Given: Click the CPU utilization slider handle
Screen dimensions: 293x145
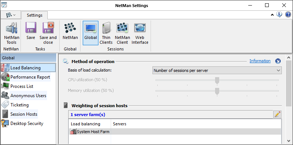Looking at the screenshot, I should coord(217,80).
